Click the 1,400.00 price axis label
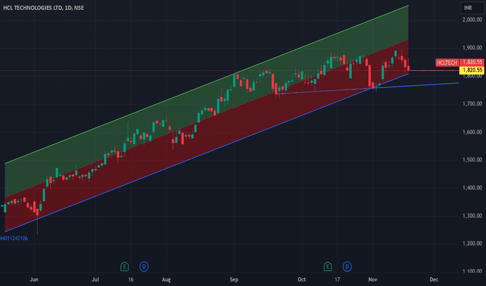This screenshot has height=286, width=486. (472, 188)
